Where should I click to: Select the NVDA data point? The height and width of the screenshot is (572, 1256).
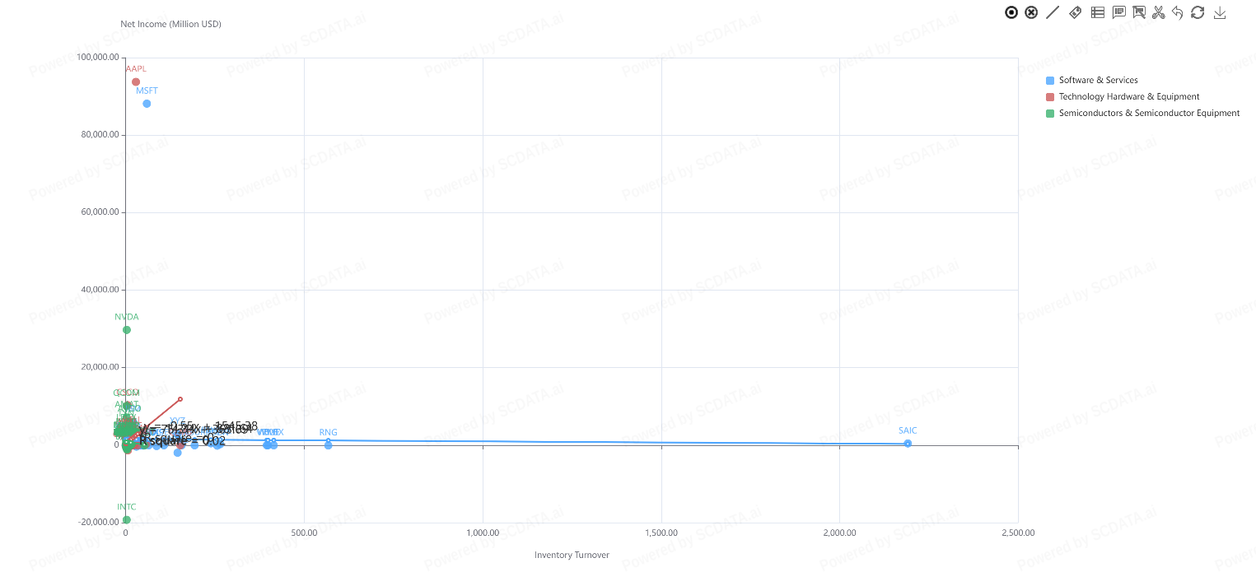tap(127, 330)
